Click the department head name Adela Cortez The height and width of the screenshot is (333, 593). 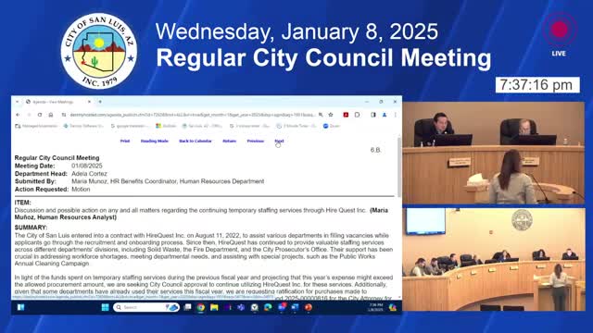89,174
